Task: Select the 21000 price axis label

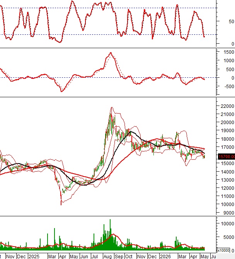Action: tap(227, 114)
